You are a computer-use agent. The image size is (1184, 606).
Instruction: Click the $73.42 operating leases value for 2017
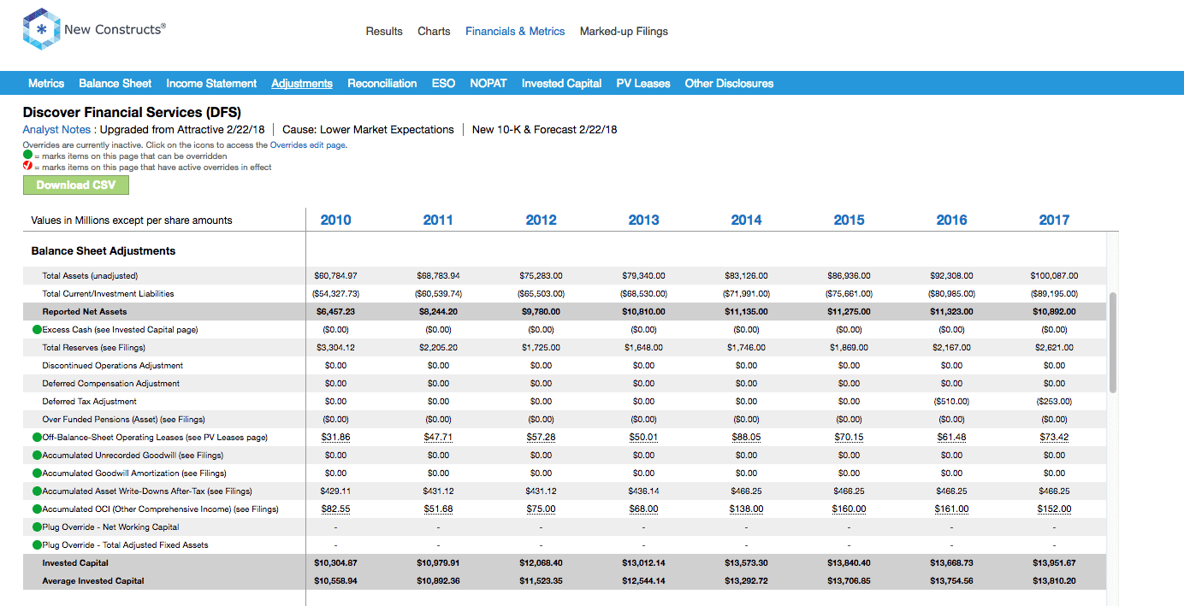click(1054, 437)
